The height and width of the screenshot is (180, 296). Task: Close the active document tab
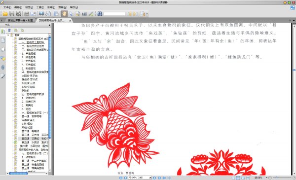tap(70, 21)
